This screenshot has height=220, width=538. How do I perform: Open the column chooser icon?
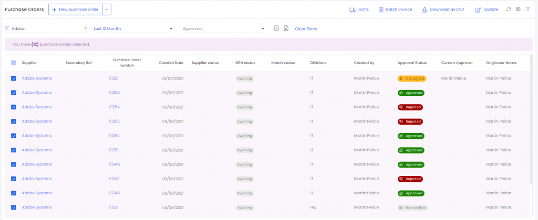pyautogui.click(x=519, y=9)
